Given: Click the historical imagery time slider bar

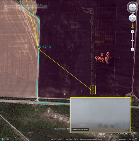Looking at the screenshot, I should [x=25, y=7].
